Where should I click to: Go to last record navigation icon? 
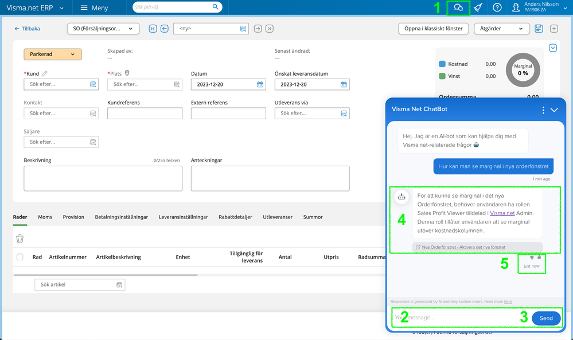click(270, 29)
